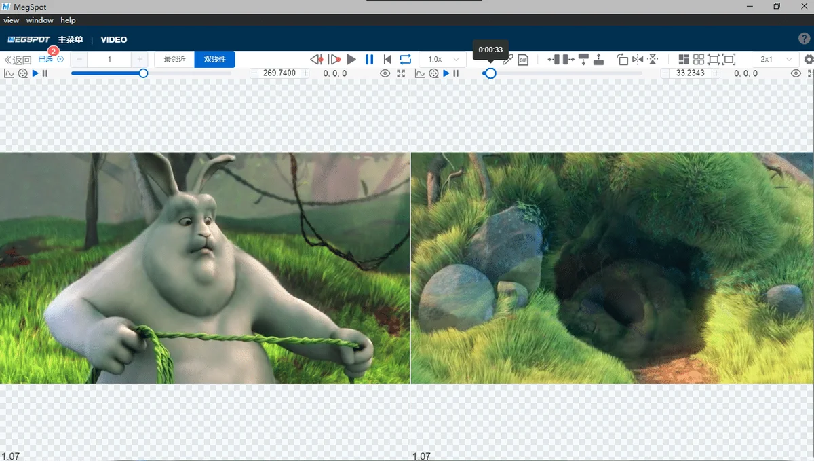814x461 pixels.
Task: Decrease the 33.2343 value with minus
Action: pos(665,73)
